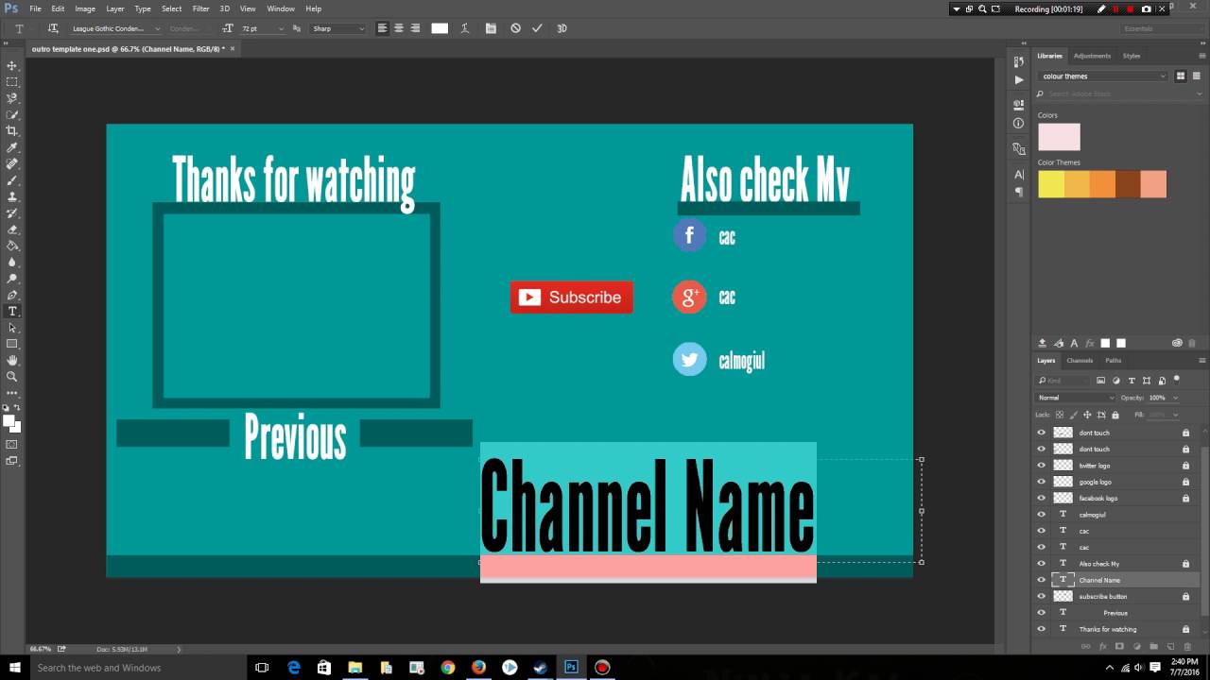Hide the Also check My layer
The image size is (1210, 680).
click(x=1042, y=564)
